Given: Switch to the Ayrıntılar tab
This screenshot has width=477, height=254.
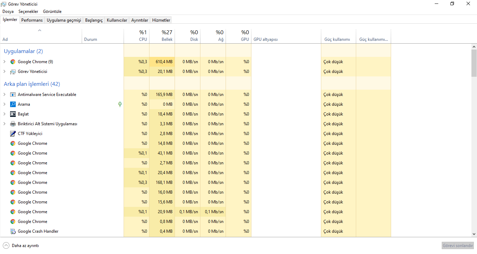Looking at the screenshot, I should pyautogui.click(x=140, y=20).
